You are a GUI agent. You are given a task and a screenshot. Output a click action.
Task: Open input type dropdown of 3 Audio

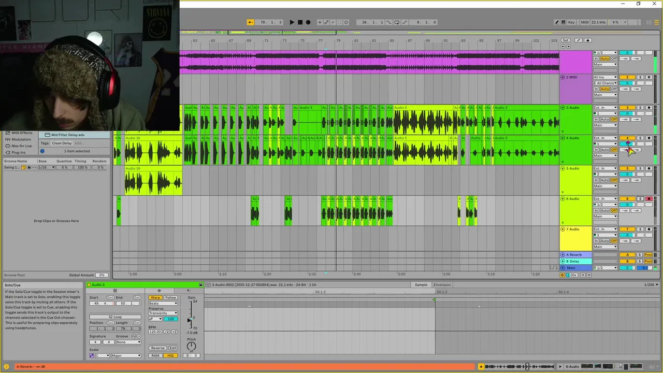pos(605,108)
